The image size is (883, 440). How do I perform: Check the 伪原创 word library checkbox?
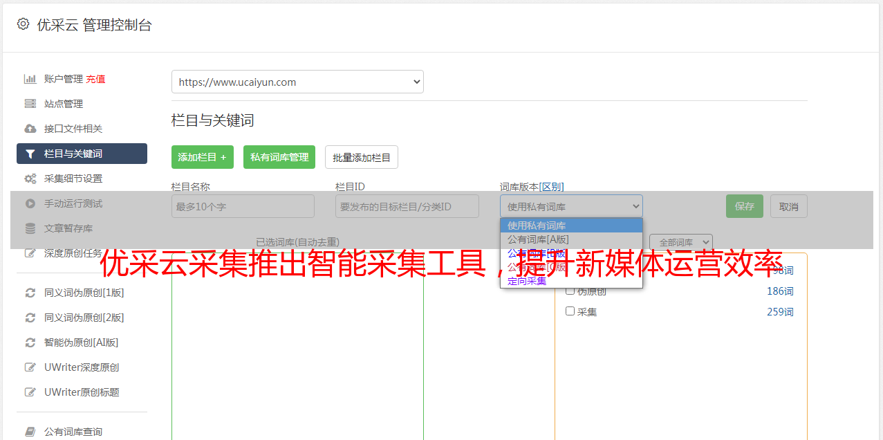[570, 291]
